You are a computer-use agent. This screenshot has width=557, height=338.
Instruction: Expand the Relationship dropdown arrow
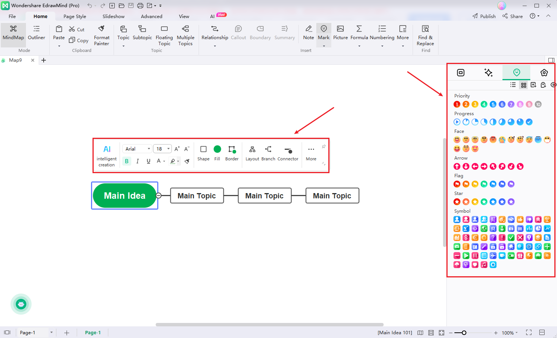pos(215,46)
